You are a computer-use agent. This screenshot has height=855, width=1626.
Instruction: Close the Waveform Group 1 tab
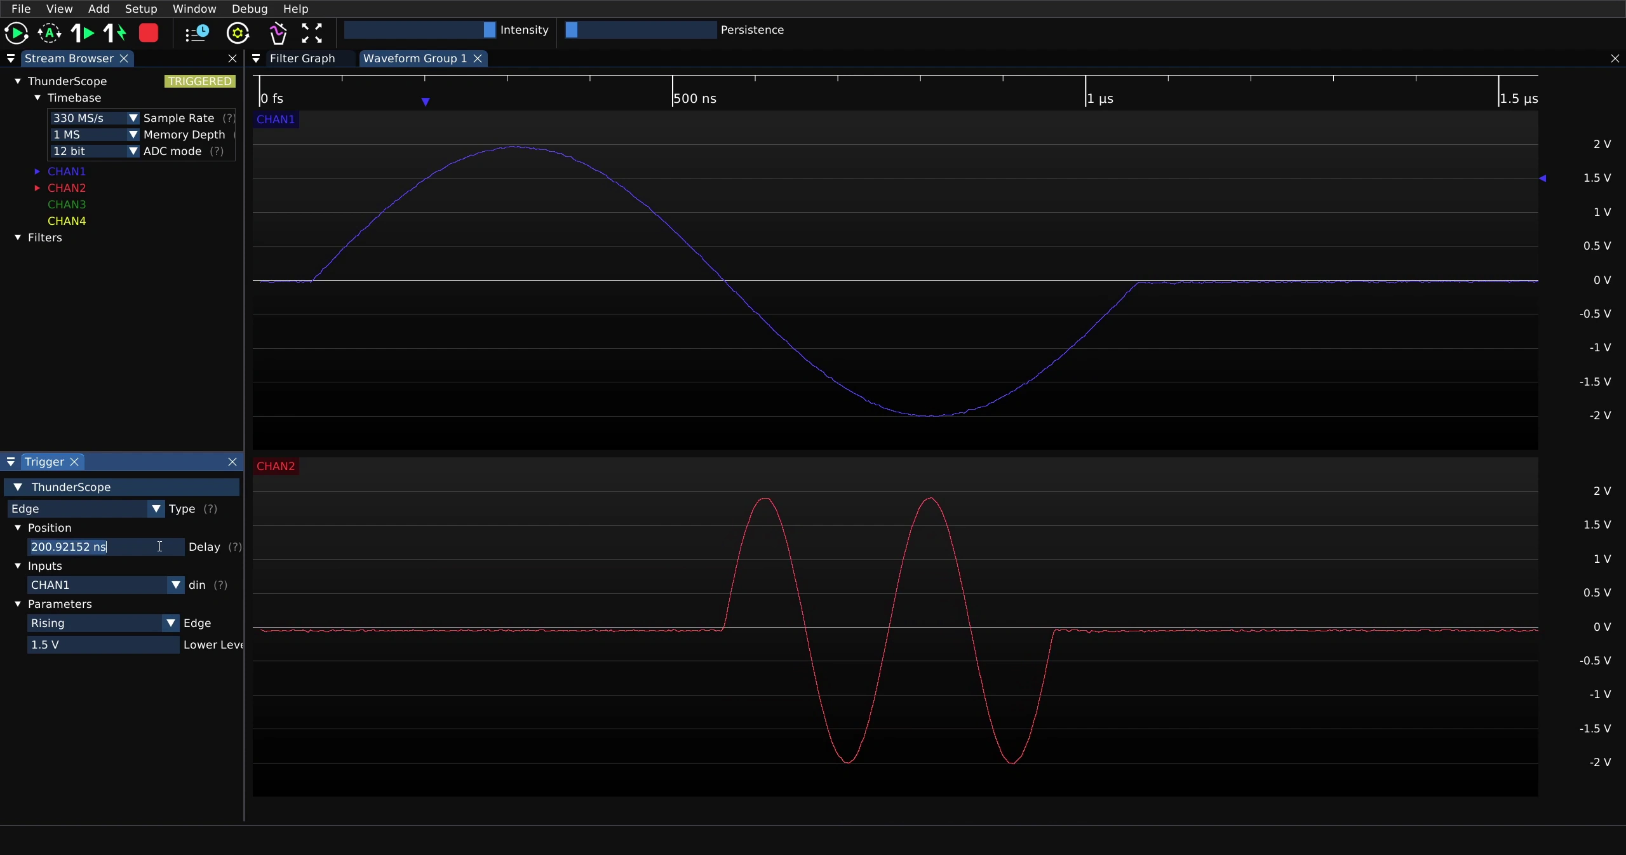pos(478,58)
